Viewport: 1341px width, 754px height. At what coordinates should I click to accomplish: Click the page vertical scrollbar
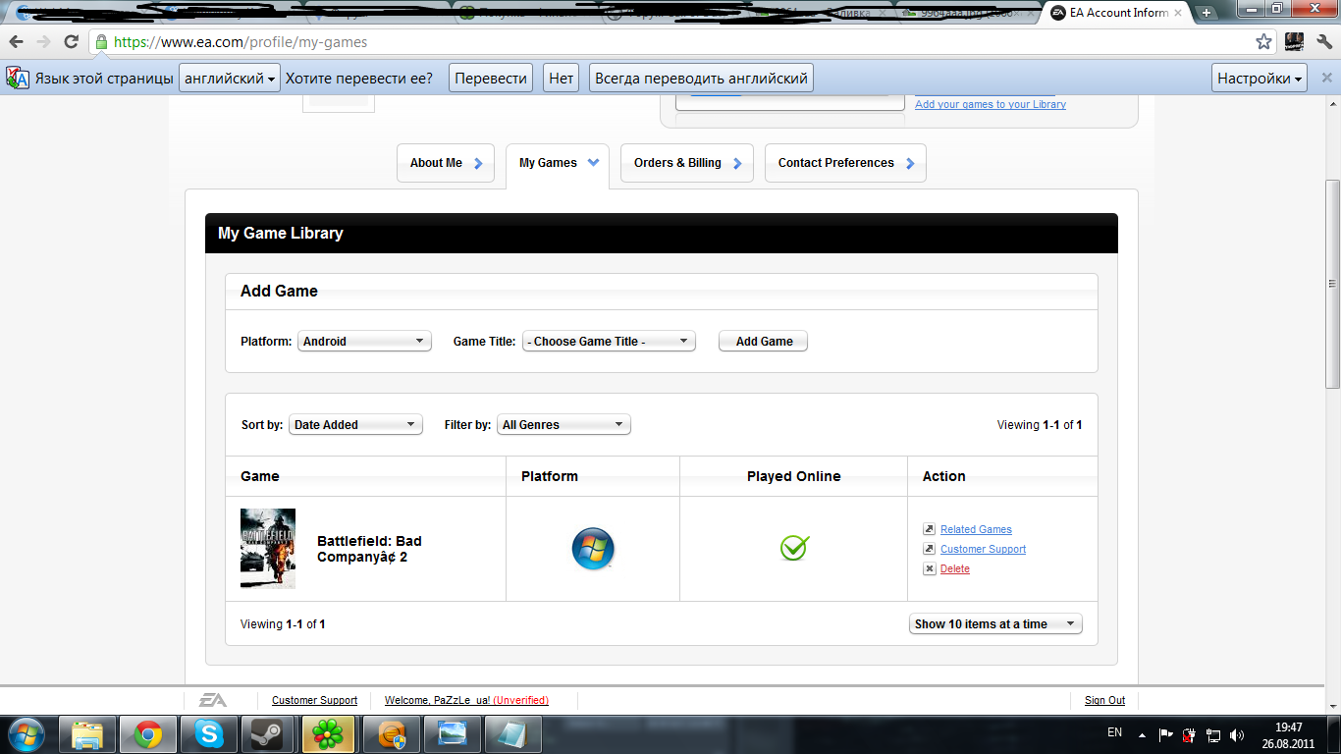(x=1332, y=285)
